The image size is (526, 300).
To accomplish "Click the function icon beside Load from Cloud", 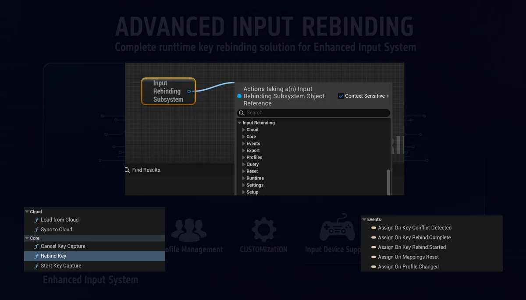I will click(36, 220).
